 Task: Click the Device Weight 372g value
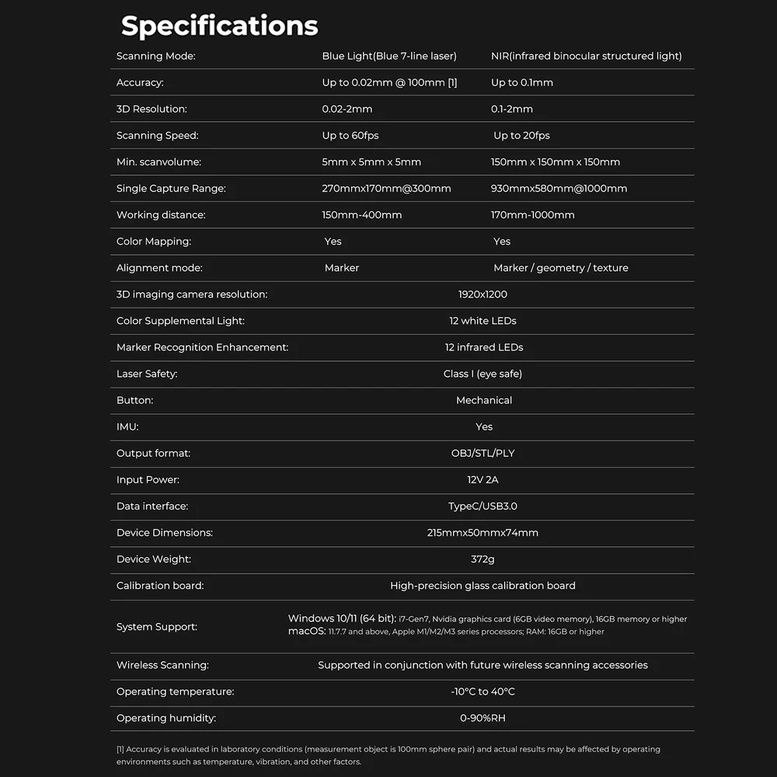click(x=483, y=559)
